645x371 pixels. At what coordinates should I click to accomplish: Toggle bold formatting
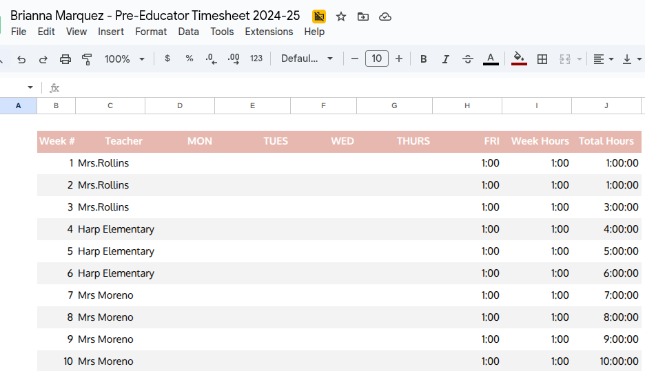(424, 59)
